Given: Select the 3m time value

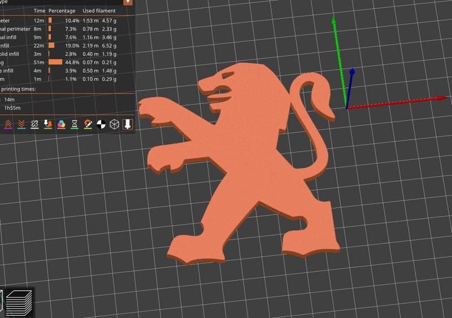Looking at the screenshot, I should 37,54.
